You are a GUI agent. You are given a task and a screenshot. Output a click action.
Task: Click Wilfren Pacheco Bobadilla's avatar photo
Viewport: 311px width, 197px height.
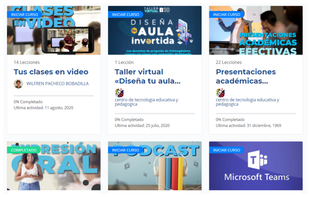(x=19, y=83)
